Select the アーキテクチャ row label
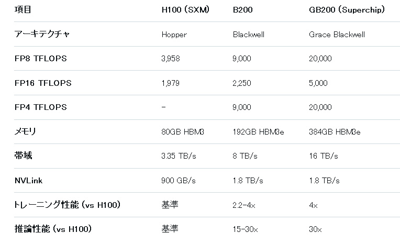This screenshot has height=244, width=400. 41,34
